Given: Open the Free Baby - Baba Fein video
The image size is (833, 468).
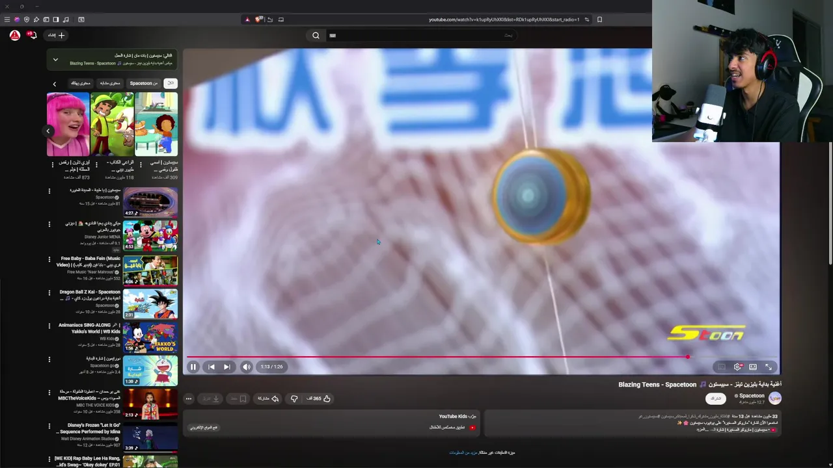Looking at the screenshot, I should point(150,270).
